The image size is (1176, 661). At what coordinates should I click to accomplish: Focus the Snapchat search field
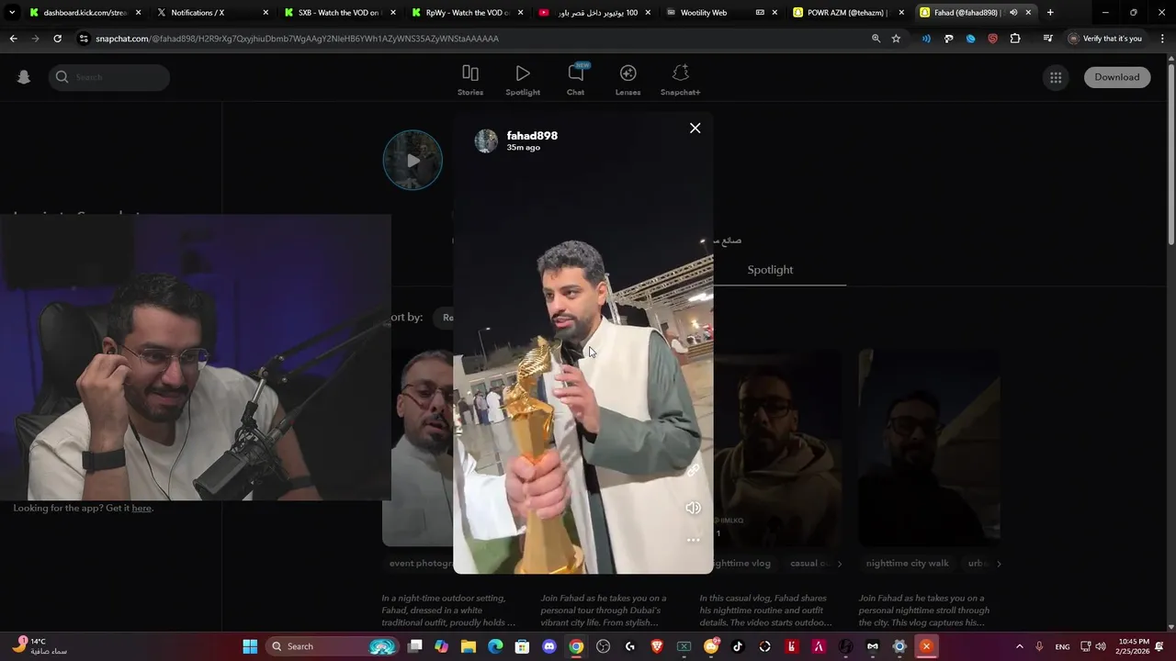point(110,77)
